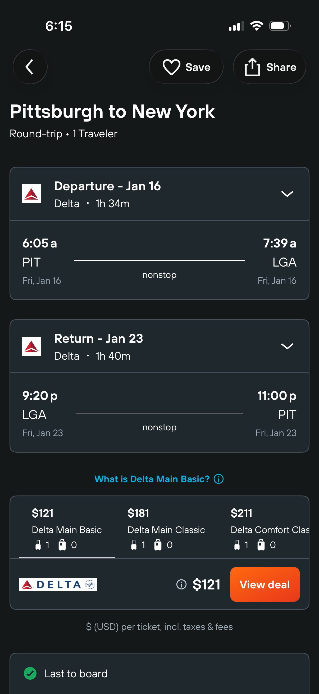The image size is (319, 694).
Task: Tap the info icon beside the $121 price
Action: 181,584
